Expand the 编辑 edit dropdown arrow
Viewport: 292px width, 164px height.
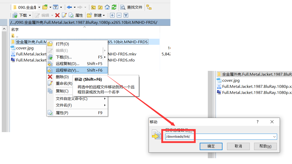click(x=52, y=15)
